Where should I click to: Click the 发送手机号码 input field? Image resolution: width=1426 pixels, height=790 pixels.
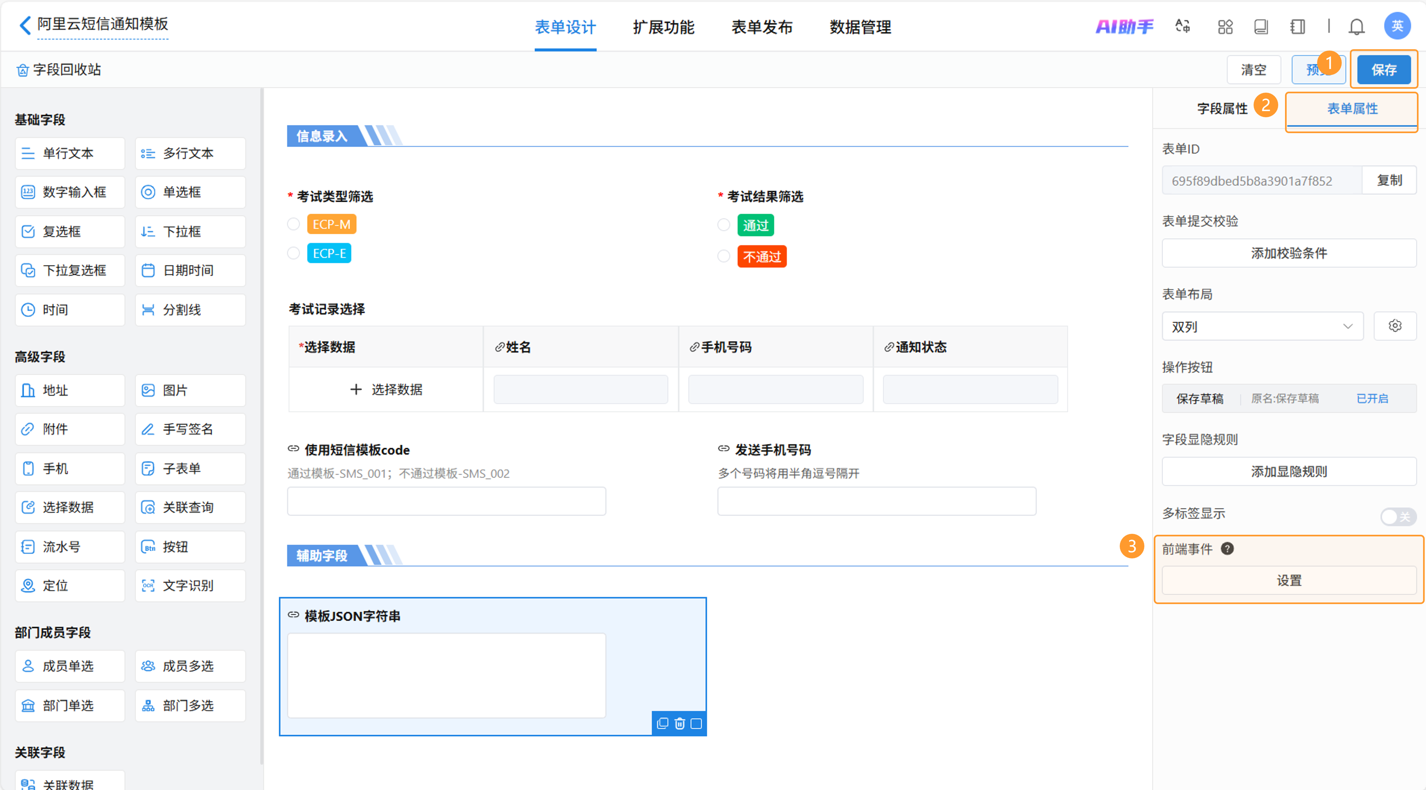coord(876,501)
